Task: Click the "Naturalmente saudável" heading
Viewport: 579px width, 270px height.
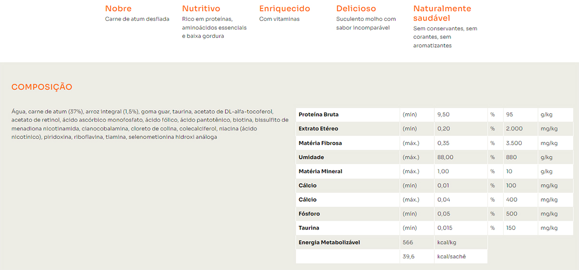Action: [442, 13]
